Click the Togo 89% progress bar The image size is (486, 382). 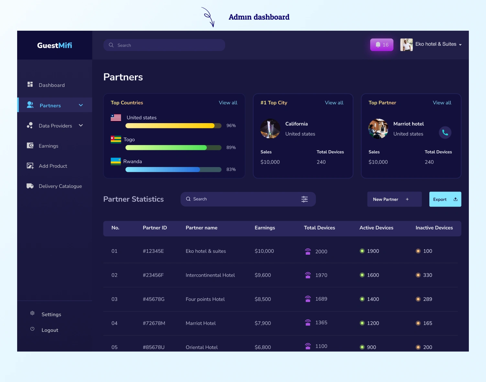pos(173,148)
